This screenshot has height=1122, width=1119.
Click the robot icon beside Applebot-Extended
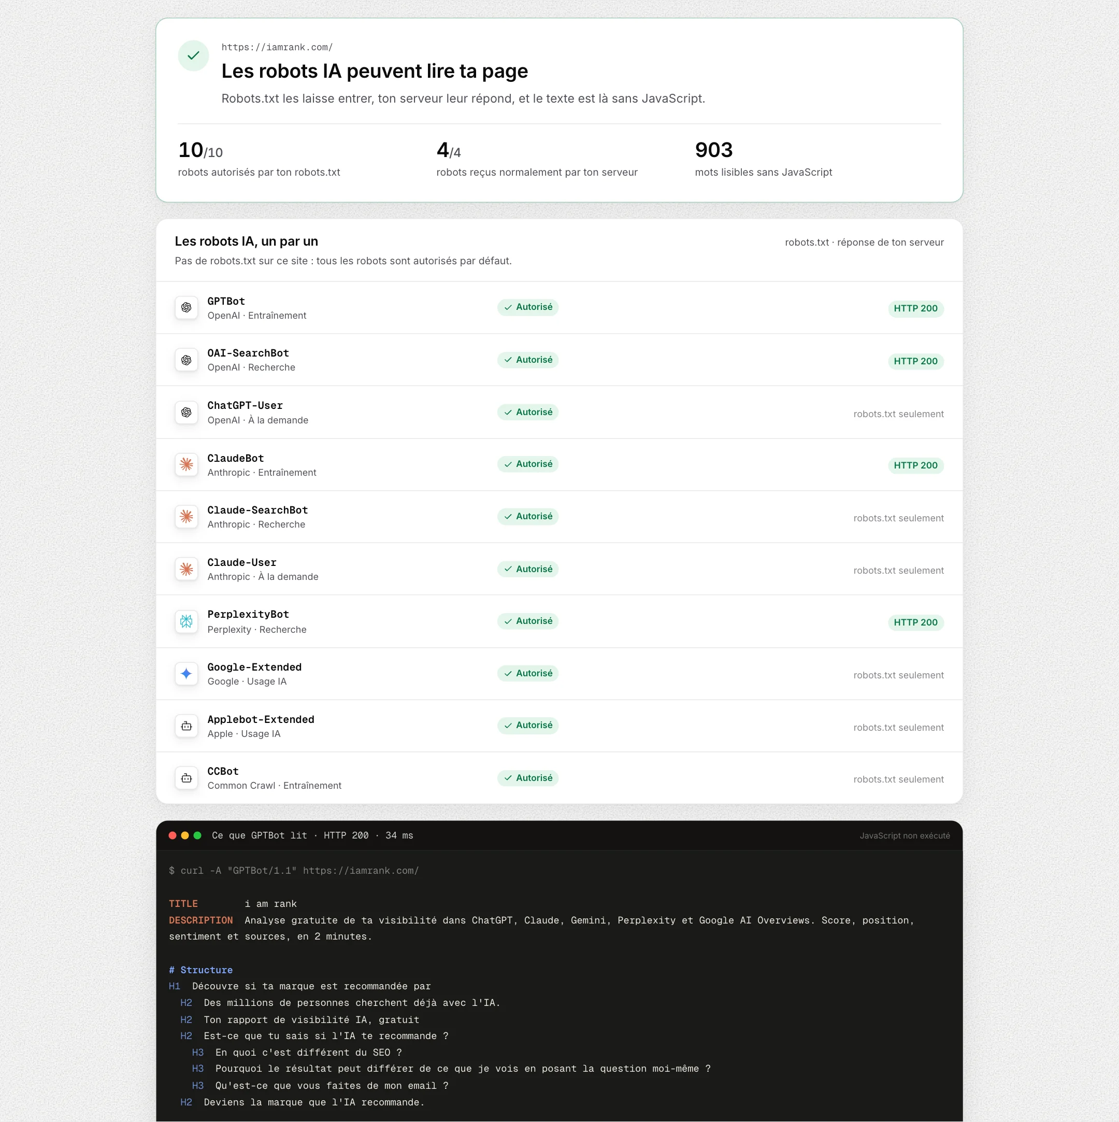tap(187, 726)
